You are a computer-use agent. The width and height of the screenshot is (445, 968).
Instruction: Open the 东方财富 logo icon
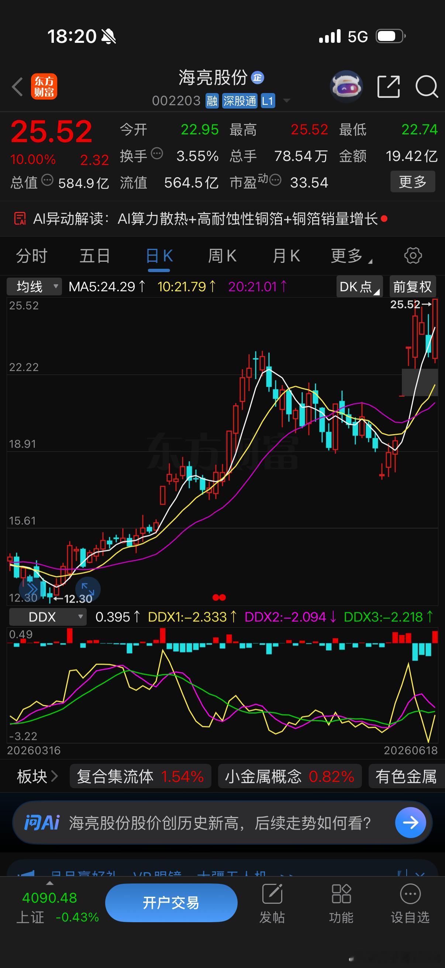44,86
